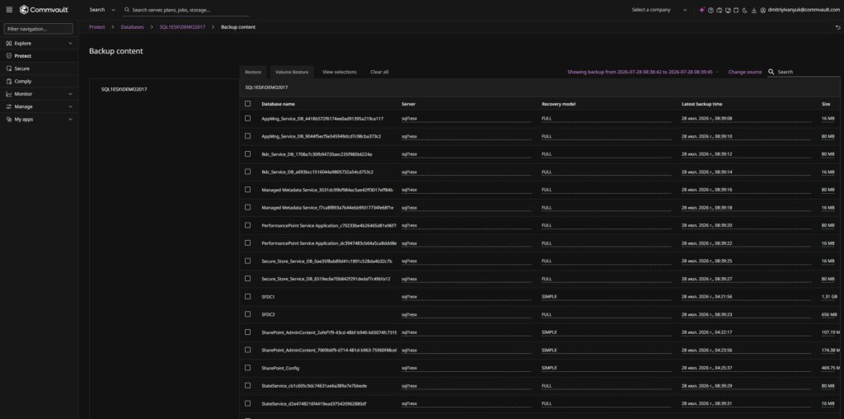Open the Select a company dropdown
Image resolution: width=844 pixels, height=419 pixels.
pyautogui.click(x=659, y=10)
